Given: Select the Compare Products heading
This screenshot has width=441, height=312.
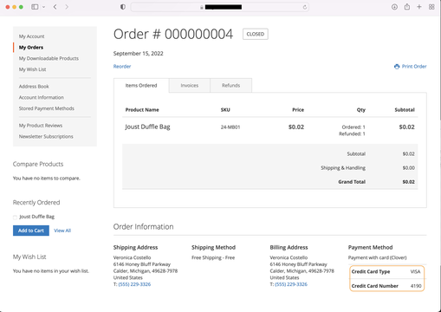Looking at the screenshot, I should point(38,164).
